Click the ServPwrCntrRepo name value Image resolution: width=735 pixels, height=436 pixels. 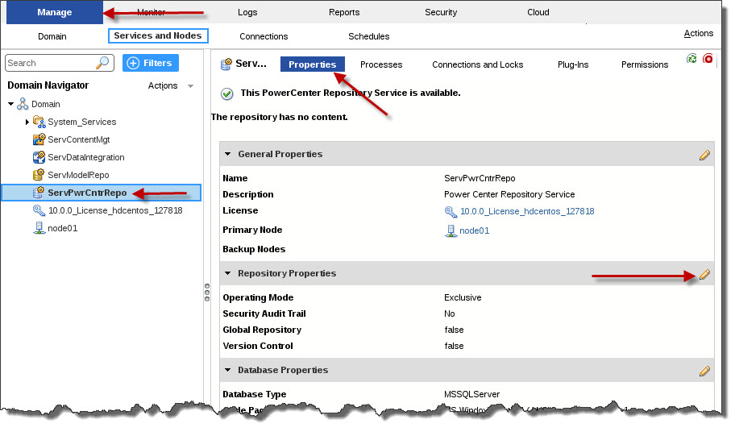click(x=480, y=178)
